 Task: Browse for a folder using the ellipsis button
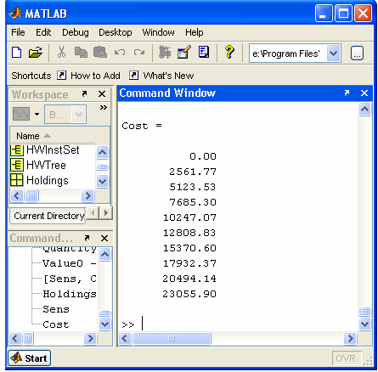coord(357,53)
